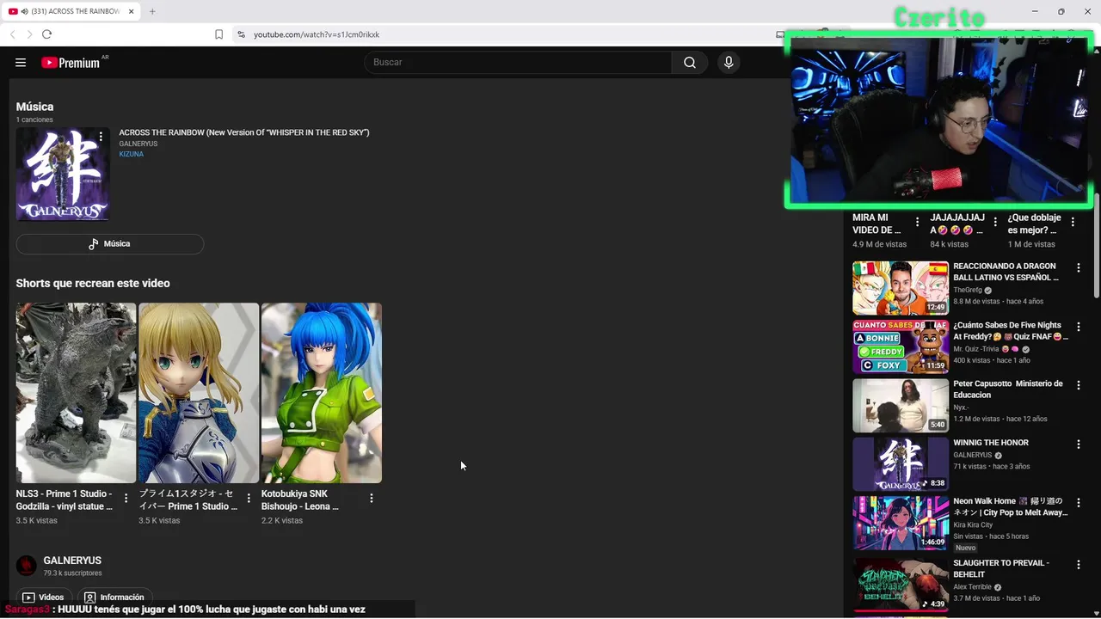
Task: Open WINNIG THE HONOR video thumbnail
Action: (x=901, y=464)
